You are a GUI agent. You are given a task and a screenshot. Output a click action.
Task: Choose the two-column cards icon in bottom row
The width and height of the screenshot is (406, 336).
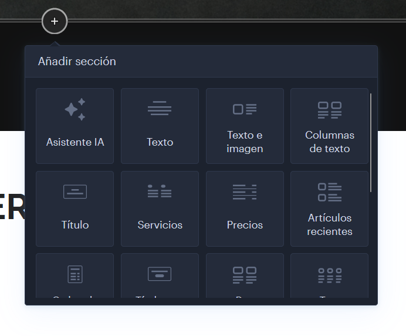[245, 274]
